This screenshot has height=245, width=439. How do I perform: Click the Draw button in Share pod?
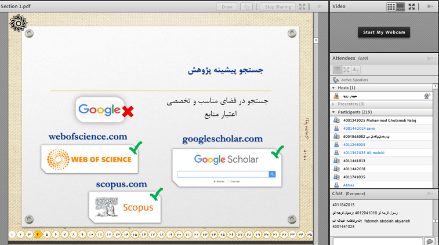227,7
